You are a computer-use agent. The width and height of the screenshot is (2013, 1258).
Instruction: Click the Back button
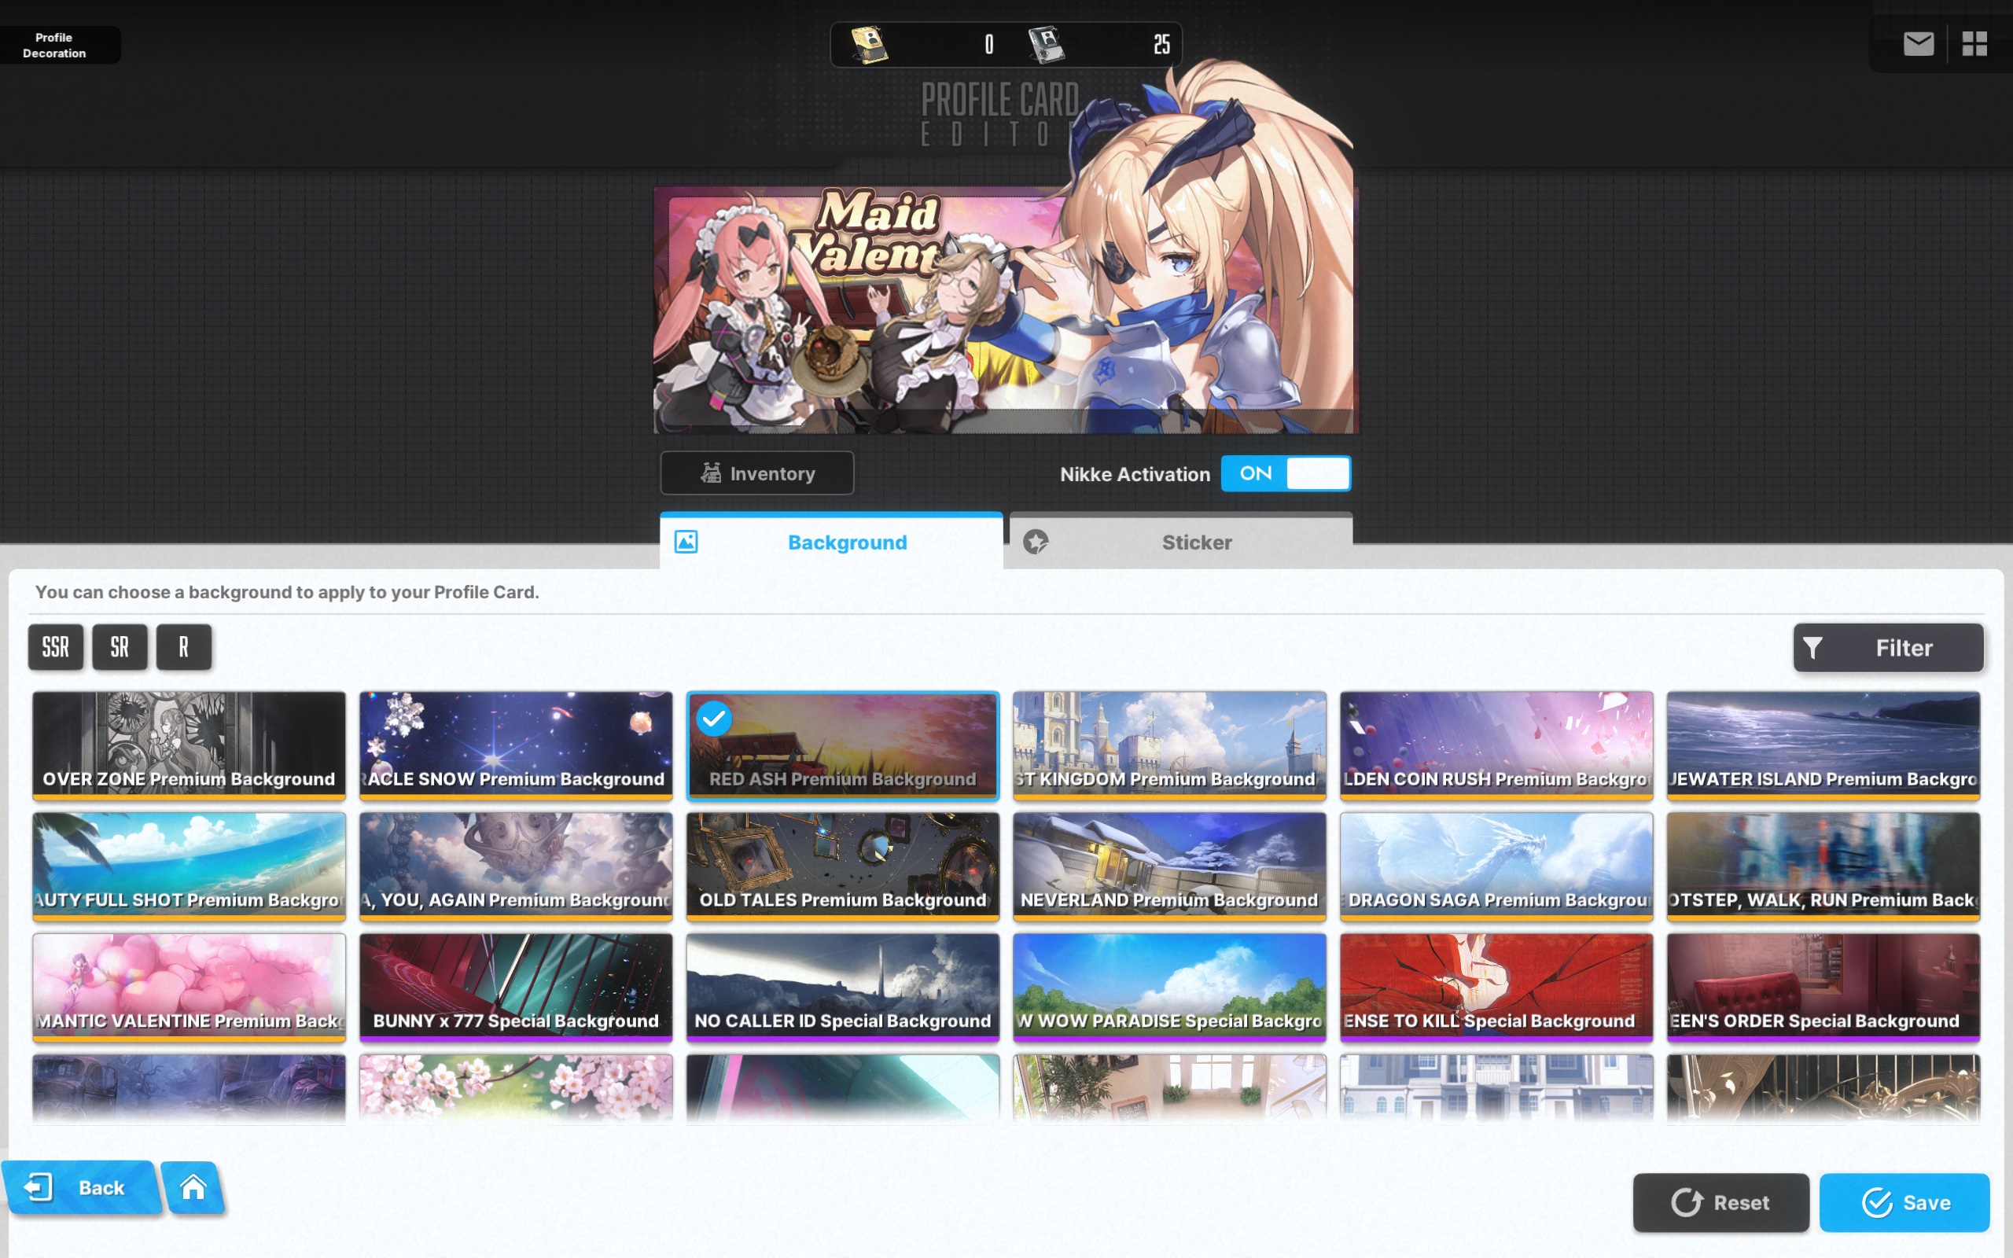point(81,1186)
